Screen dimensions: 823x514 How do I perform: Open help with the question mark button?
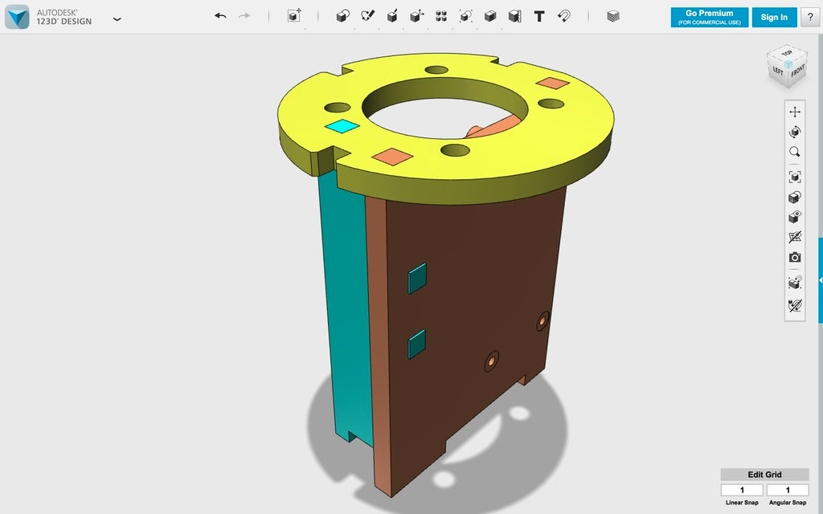click(810, 18)
